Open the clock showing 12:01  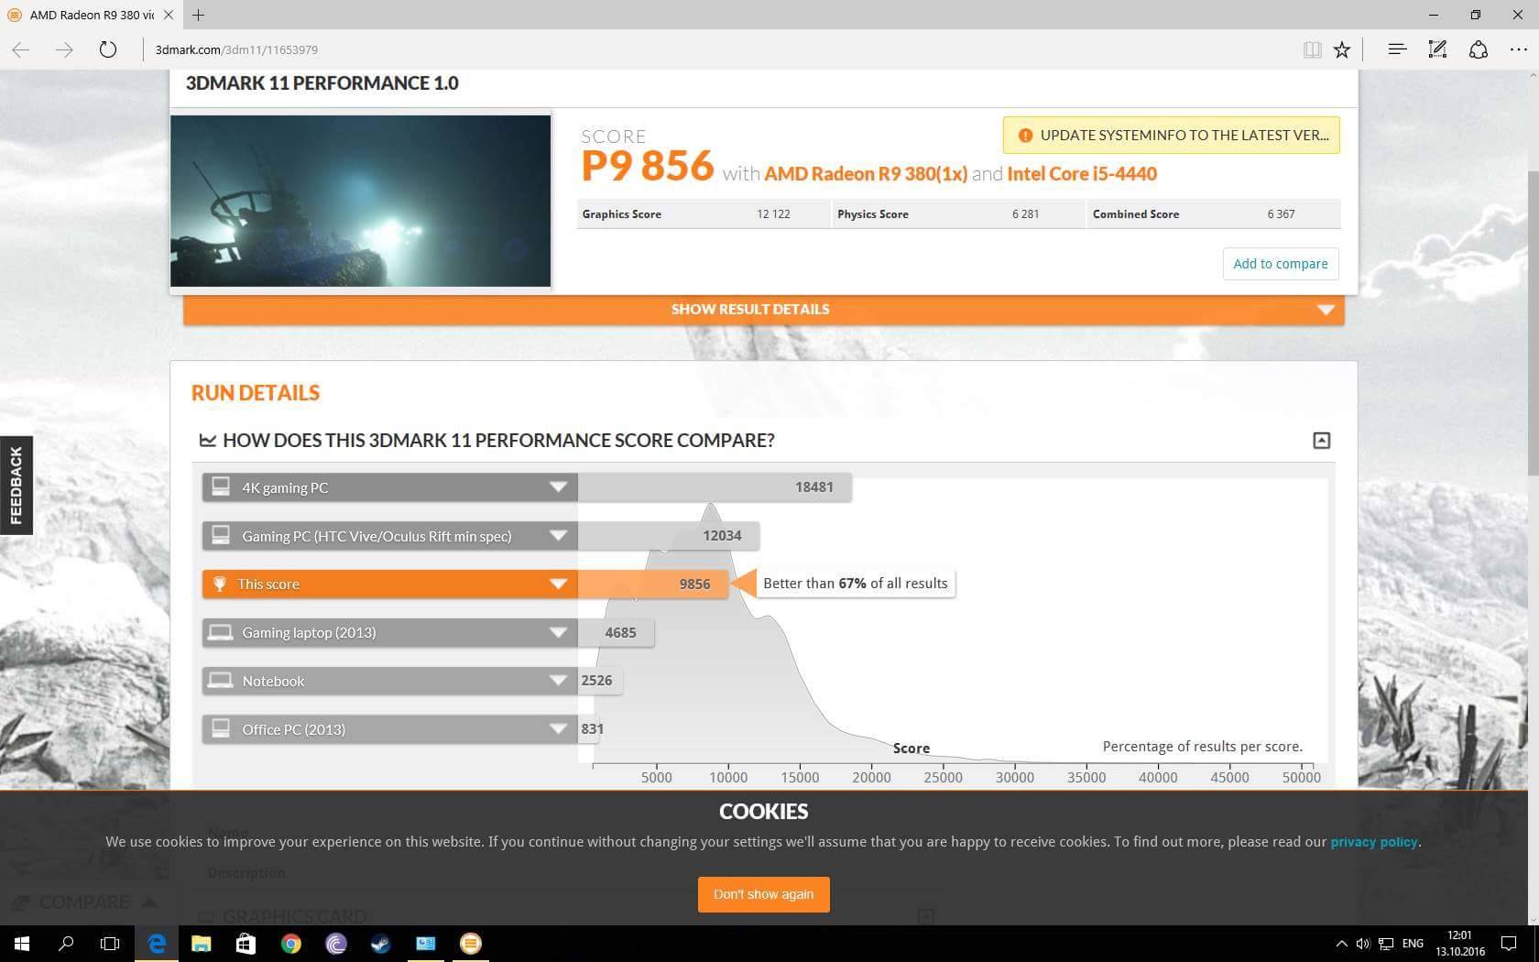pyautogui.click(x=1460, y=944)
